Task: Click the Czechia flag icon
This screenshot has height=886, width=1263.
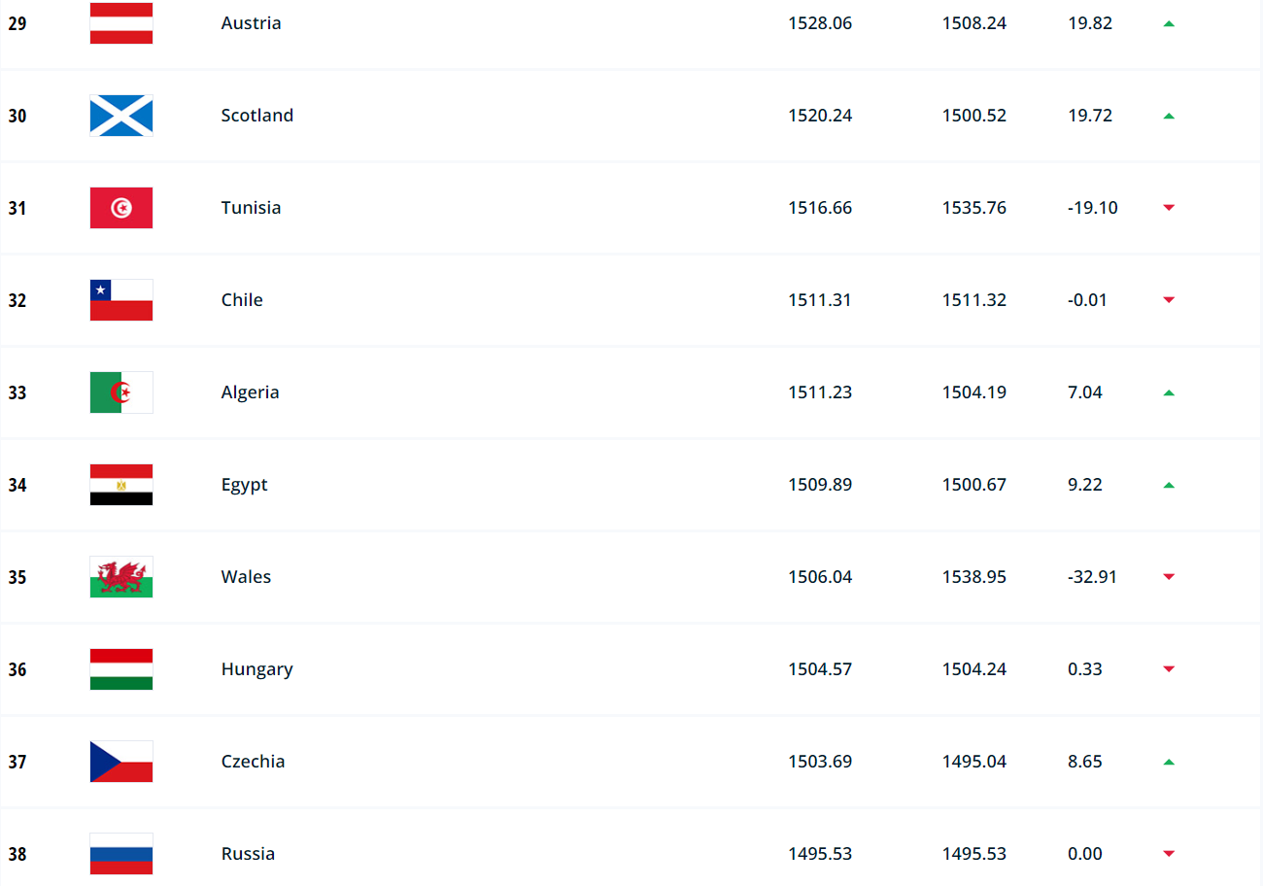Action: coord(121,762)
